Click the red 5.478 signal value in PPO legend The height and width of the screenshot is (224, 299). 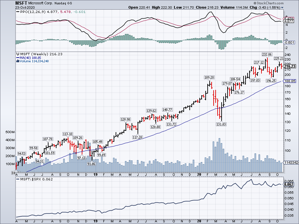click(x=65, y=12)
